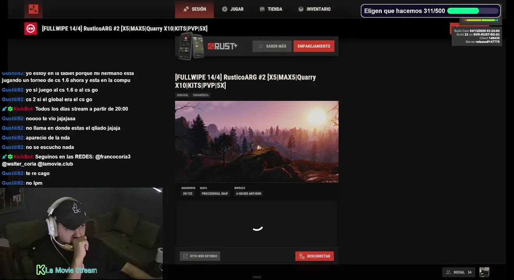Click the streamer webcam feed
514x280 pixels.
81,233
